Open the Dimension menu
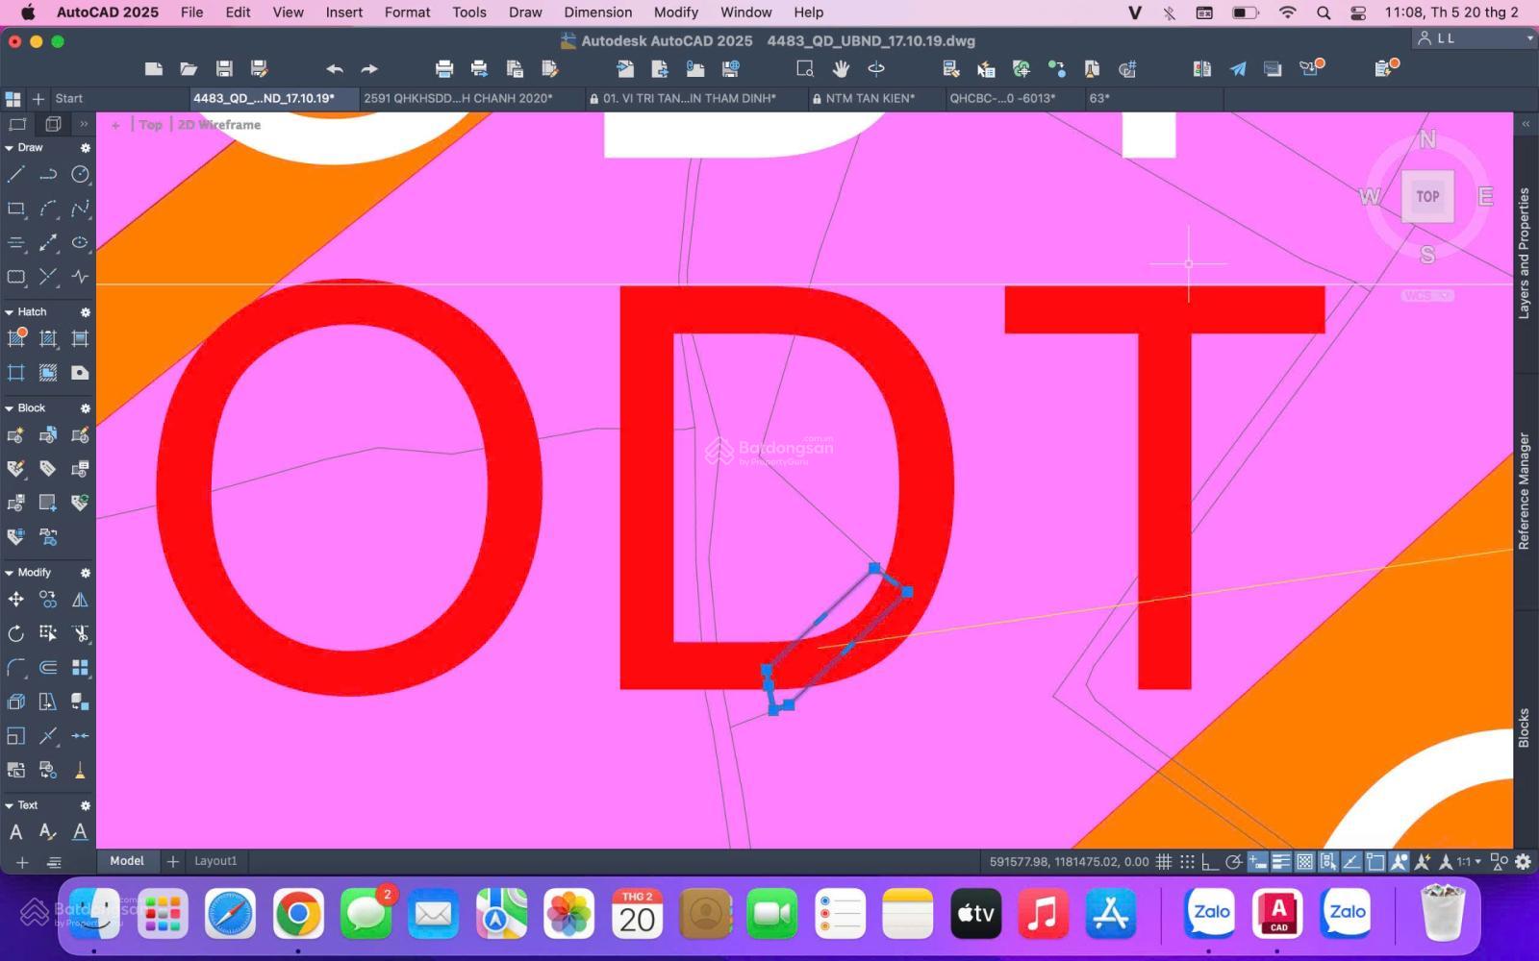Viewport: 1539px width, 961px height. 597,12
